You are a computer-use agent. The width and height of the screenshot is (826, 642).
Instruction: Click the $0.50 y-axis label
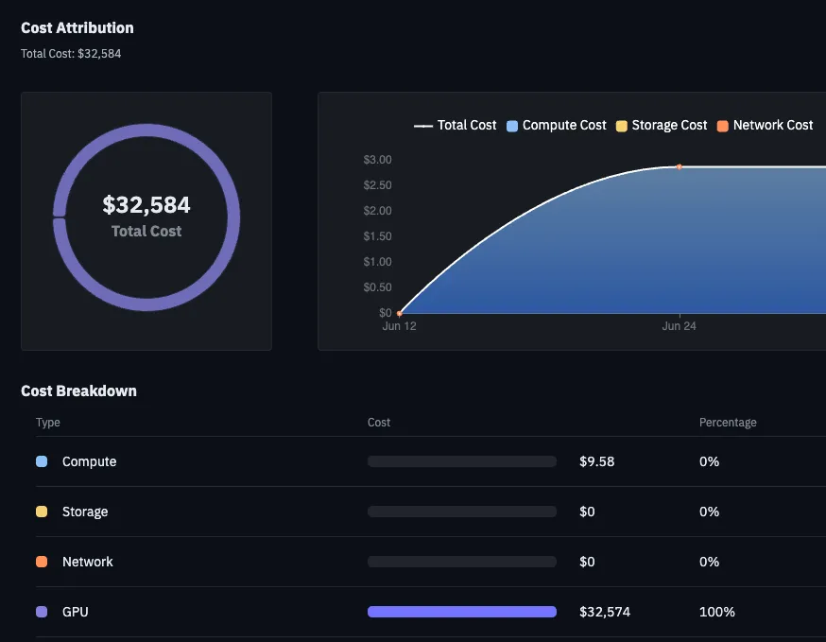[x=377, y=287]
